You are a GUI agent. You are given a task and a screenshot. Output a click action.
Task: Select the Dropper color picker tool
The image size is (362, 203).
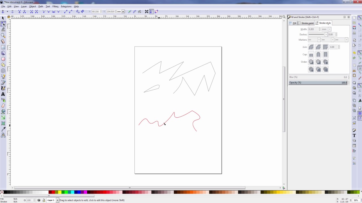click(x=3, y=129)
